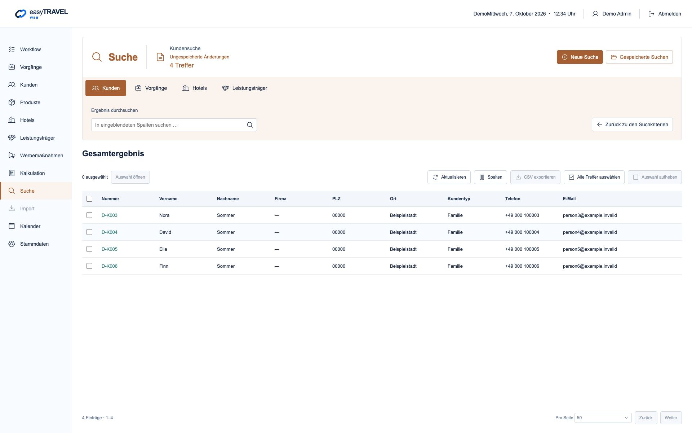Toggle the select-all checkbox in table header
This screenshot has height=433, width=692.
click(x=89, y=199)
